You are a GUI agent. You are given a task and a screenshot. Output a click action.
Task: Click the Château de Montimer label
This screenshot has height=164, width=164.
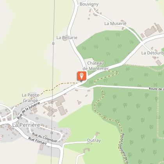(96, 66)
